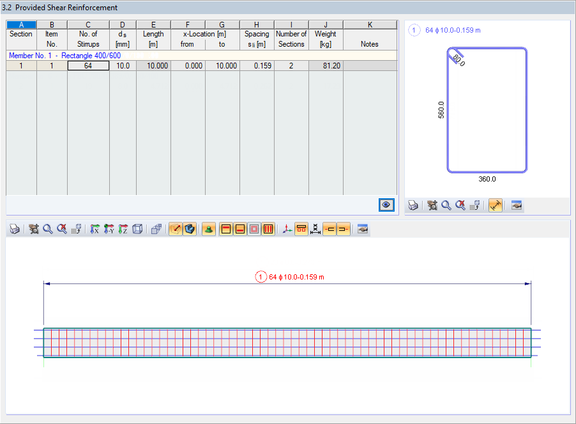Image resolution: width=576 pixels, height=424 pixels.
Task: Select Number of Sections cell 2
Action: (x=291, y=66)
